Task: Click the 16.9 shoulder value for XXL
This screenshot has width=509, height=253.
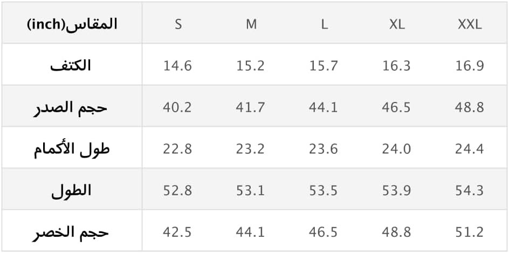Action: coord(469,66)
